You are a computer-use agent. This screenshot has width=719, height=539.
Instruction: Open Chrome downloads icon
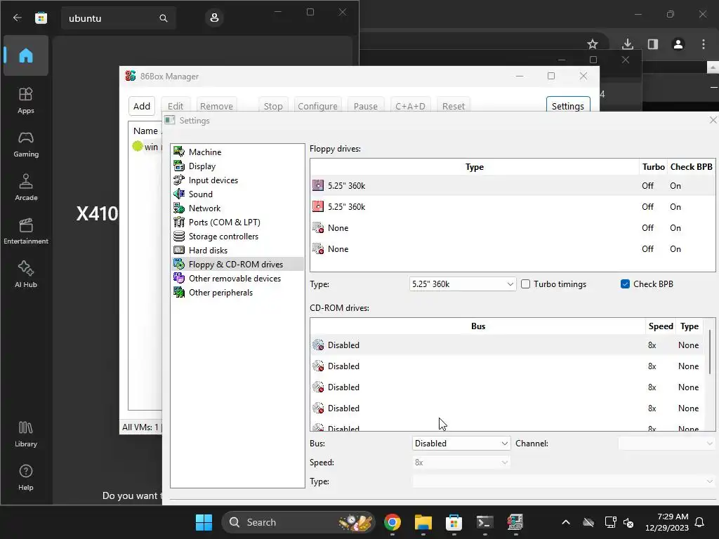click(x=627, y=44)
